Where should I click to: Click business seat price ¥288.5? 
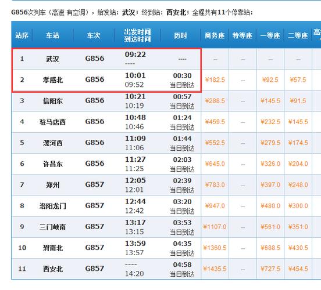point(215,101)
